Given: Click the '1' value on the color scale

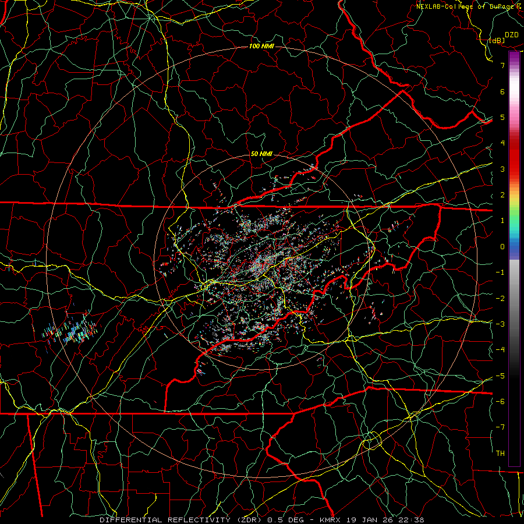Looking at the screenshot, I should pyautogui.click(x=502, y=221).
